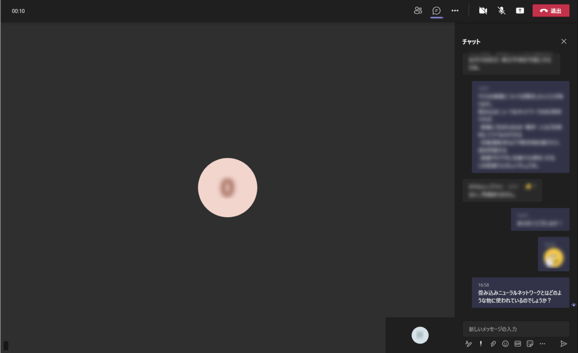Click the 00:10 meeting timer

[18, 11]
